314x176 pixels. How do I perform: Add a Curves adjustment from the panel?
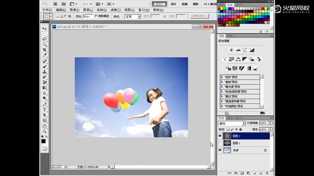[245, 50]
